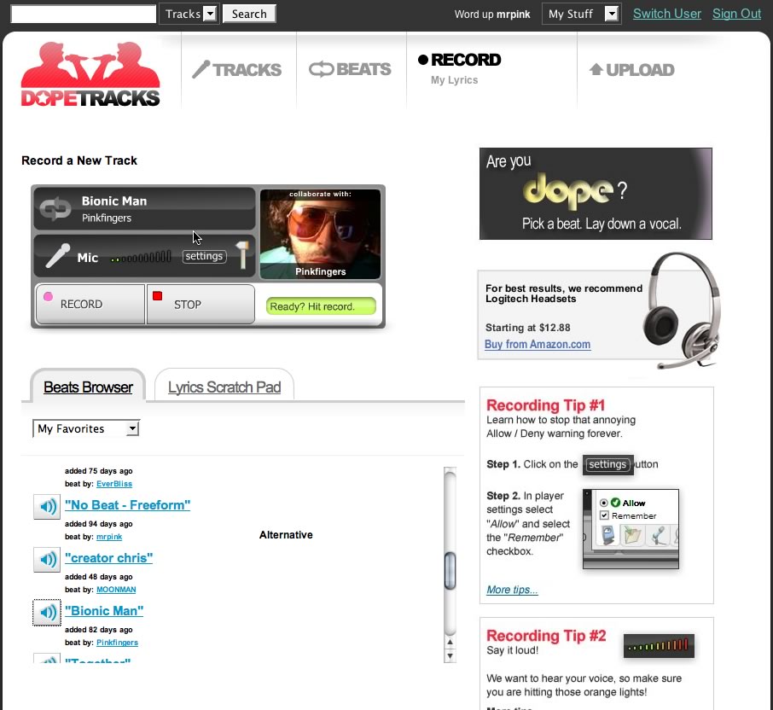Click the loop icon beside Bionic Man
The image size is (773, 710).
55,209
